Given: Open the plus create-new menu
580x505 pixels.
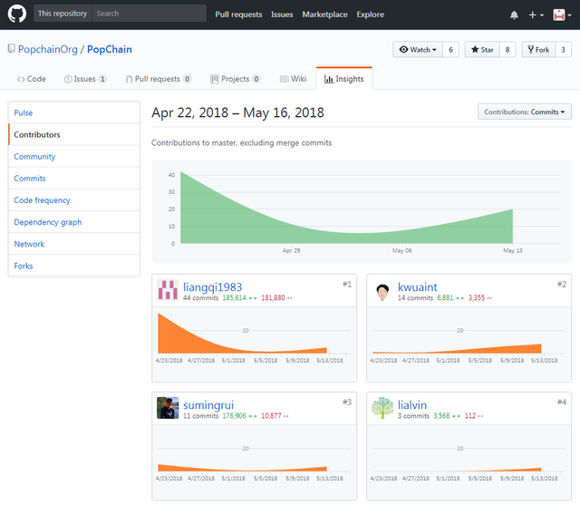Looking at the screenshot, I should (536, 15).
